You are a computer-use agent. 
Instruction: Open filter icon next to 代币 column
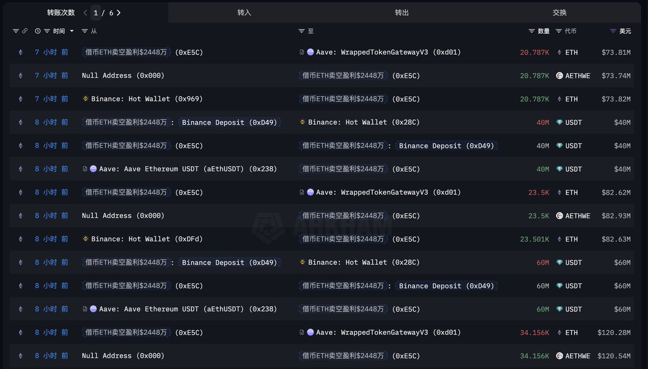coord(558,31)
